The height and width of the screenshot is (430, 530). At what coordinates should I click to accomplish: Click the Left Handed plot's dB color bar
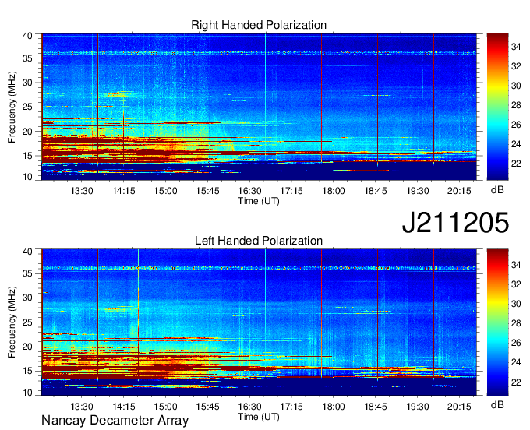[x=497, y=322]
